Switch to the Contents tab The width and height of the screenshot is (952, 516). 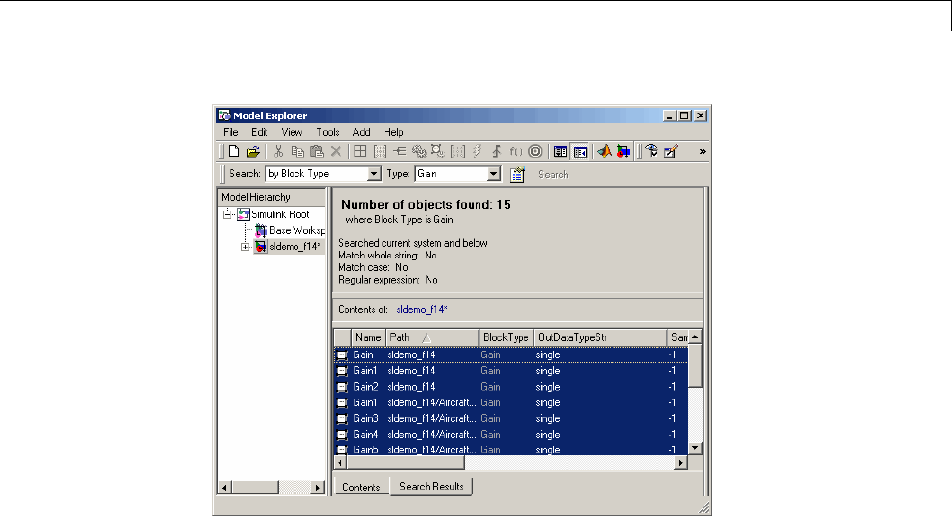click(361, 487)
